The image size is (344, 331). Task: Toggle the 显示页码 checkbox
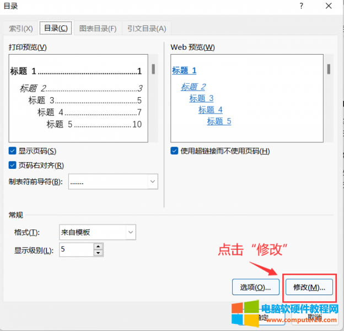point(13,151)
